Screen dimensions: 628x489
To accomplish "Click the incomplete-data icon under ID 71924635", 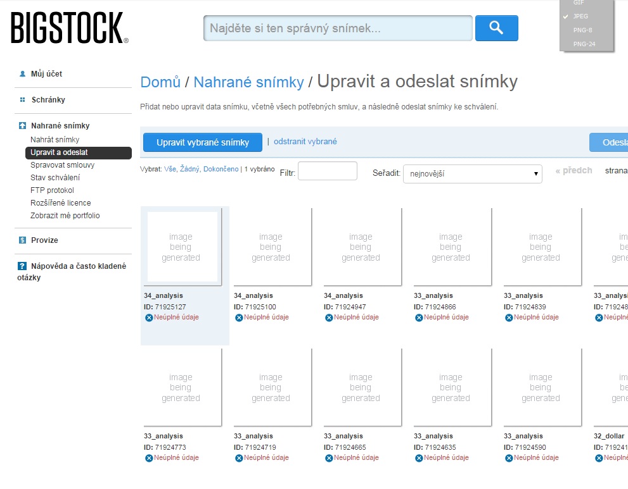I will tap(419, 458).
